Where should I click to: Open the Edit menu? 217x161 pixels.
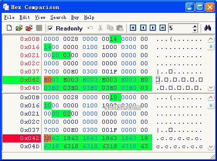pyautogui.click(x=24, y=18)
